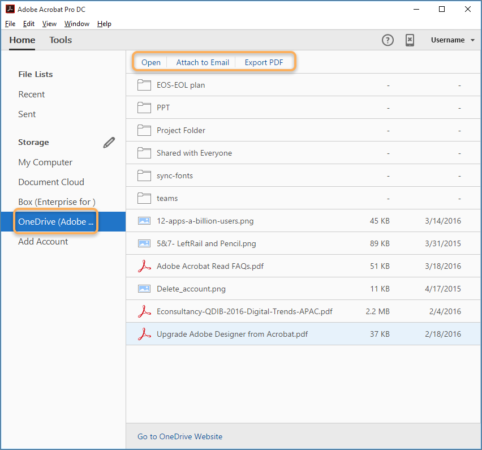Select Shared with Everyone folder name

pyautogui.click(x=194, y=153)
